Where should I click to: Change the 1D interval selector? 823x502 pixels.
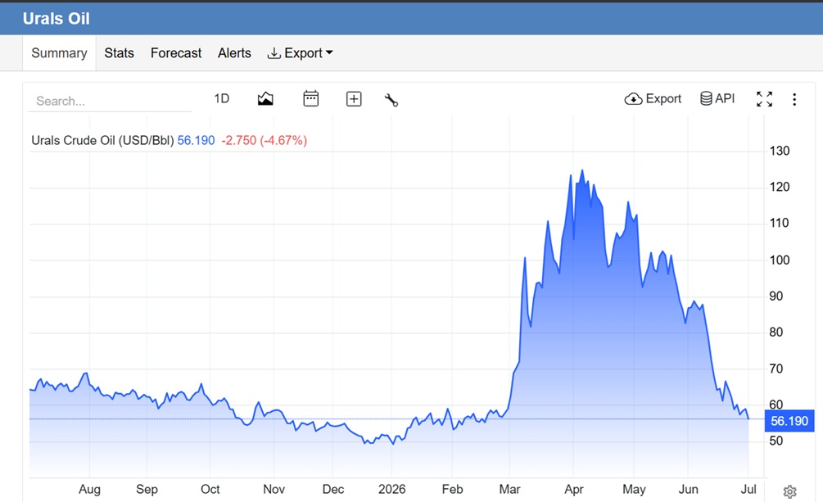click(221, 99)
